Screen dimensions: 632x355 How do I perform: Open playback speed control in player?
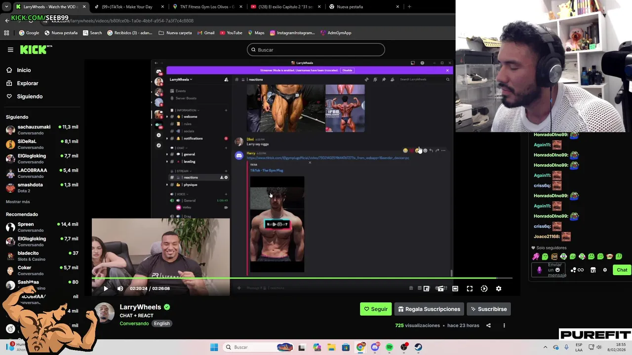[x=484, y=288]
